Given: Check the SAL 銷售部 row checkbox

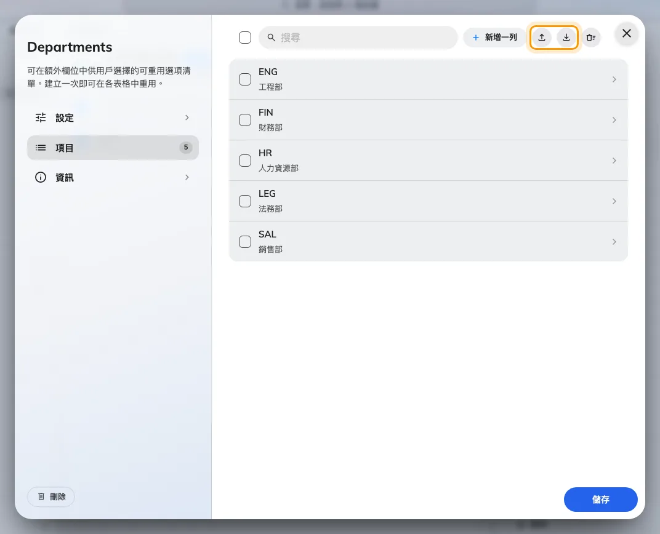Looking at the screenshot, I should 245,242.
